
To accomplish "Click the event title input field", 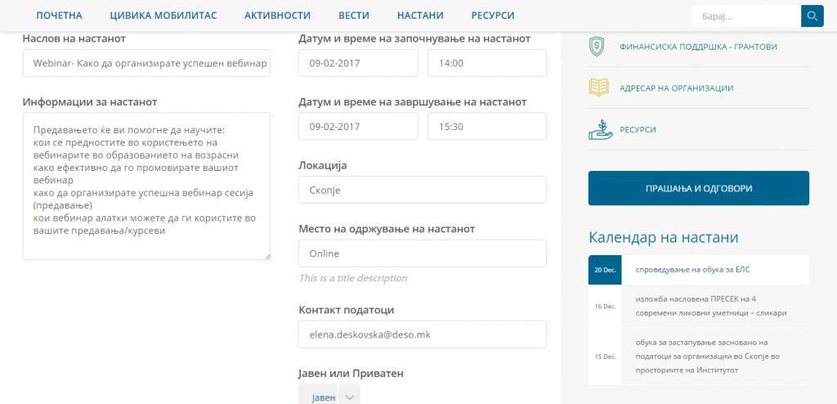I will [146, 63].
